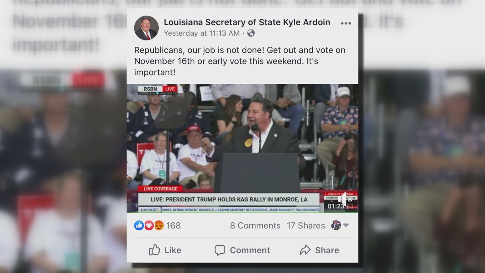This screenshot has height=273, width=485.
Task: Click the post text about voting November 16th
Action: click(x=240, y=61)
